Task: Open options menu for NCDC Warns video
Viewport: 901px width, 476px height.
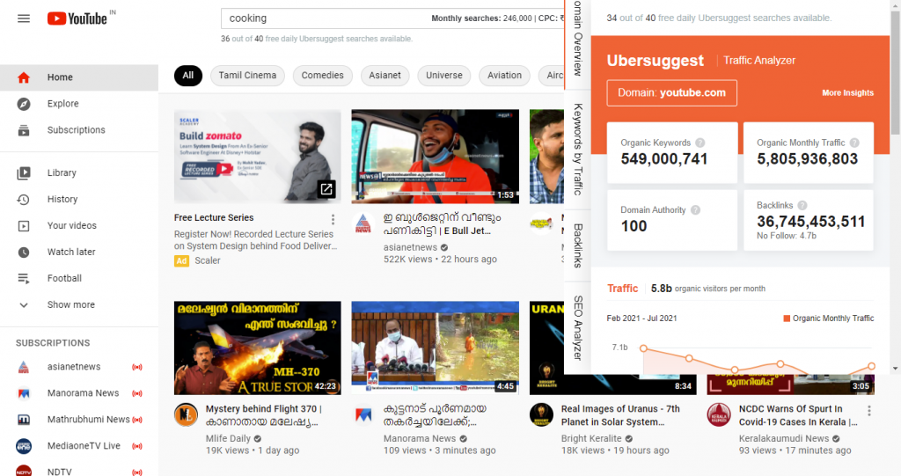Action: tap(868, 411)
